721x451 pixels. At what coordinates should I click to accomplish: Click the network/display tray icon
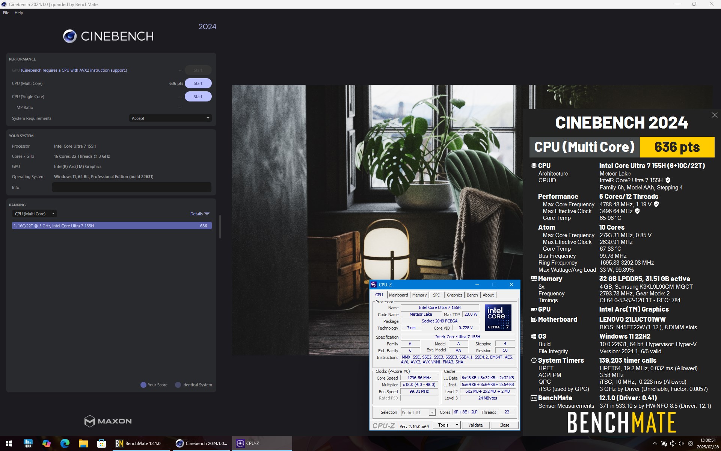[664, 443]
